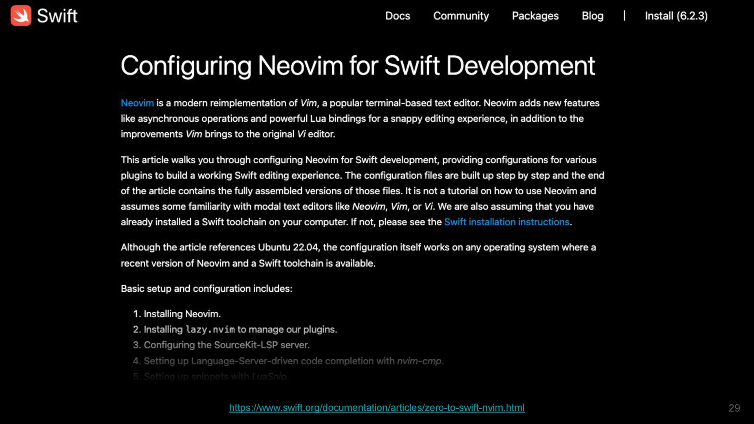
Task: Click the Basic setup and configuration line
Action: point(206,289)
